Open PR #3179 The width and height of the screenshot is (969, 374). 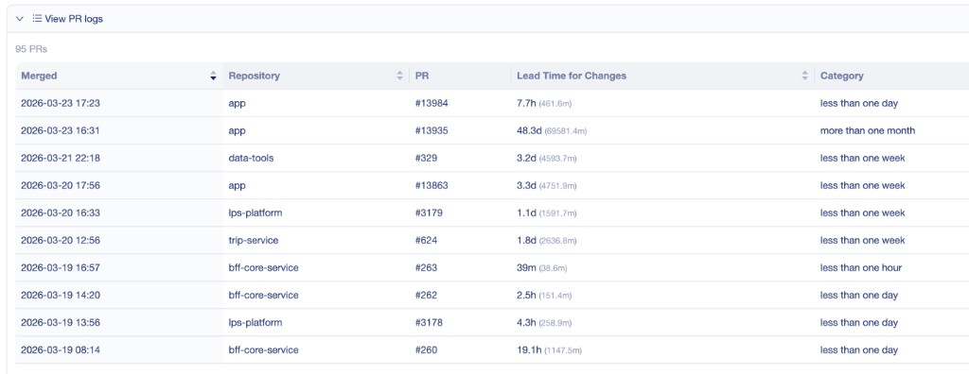429,212
